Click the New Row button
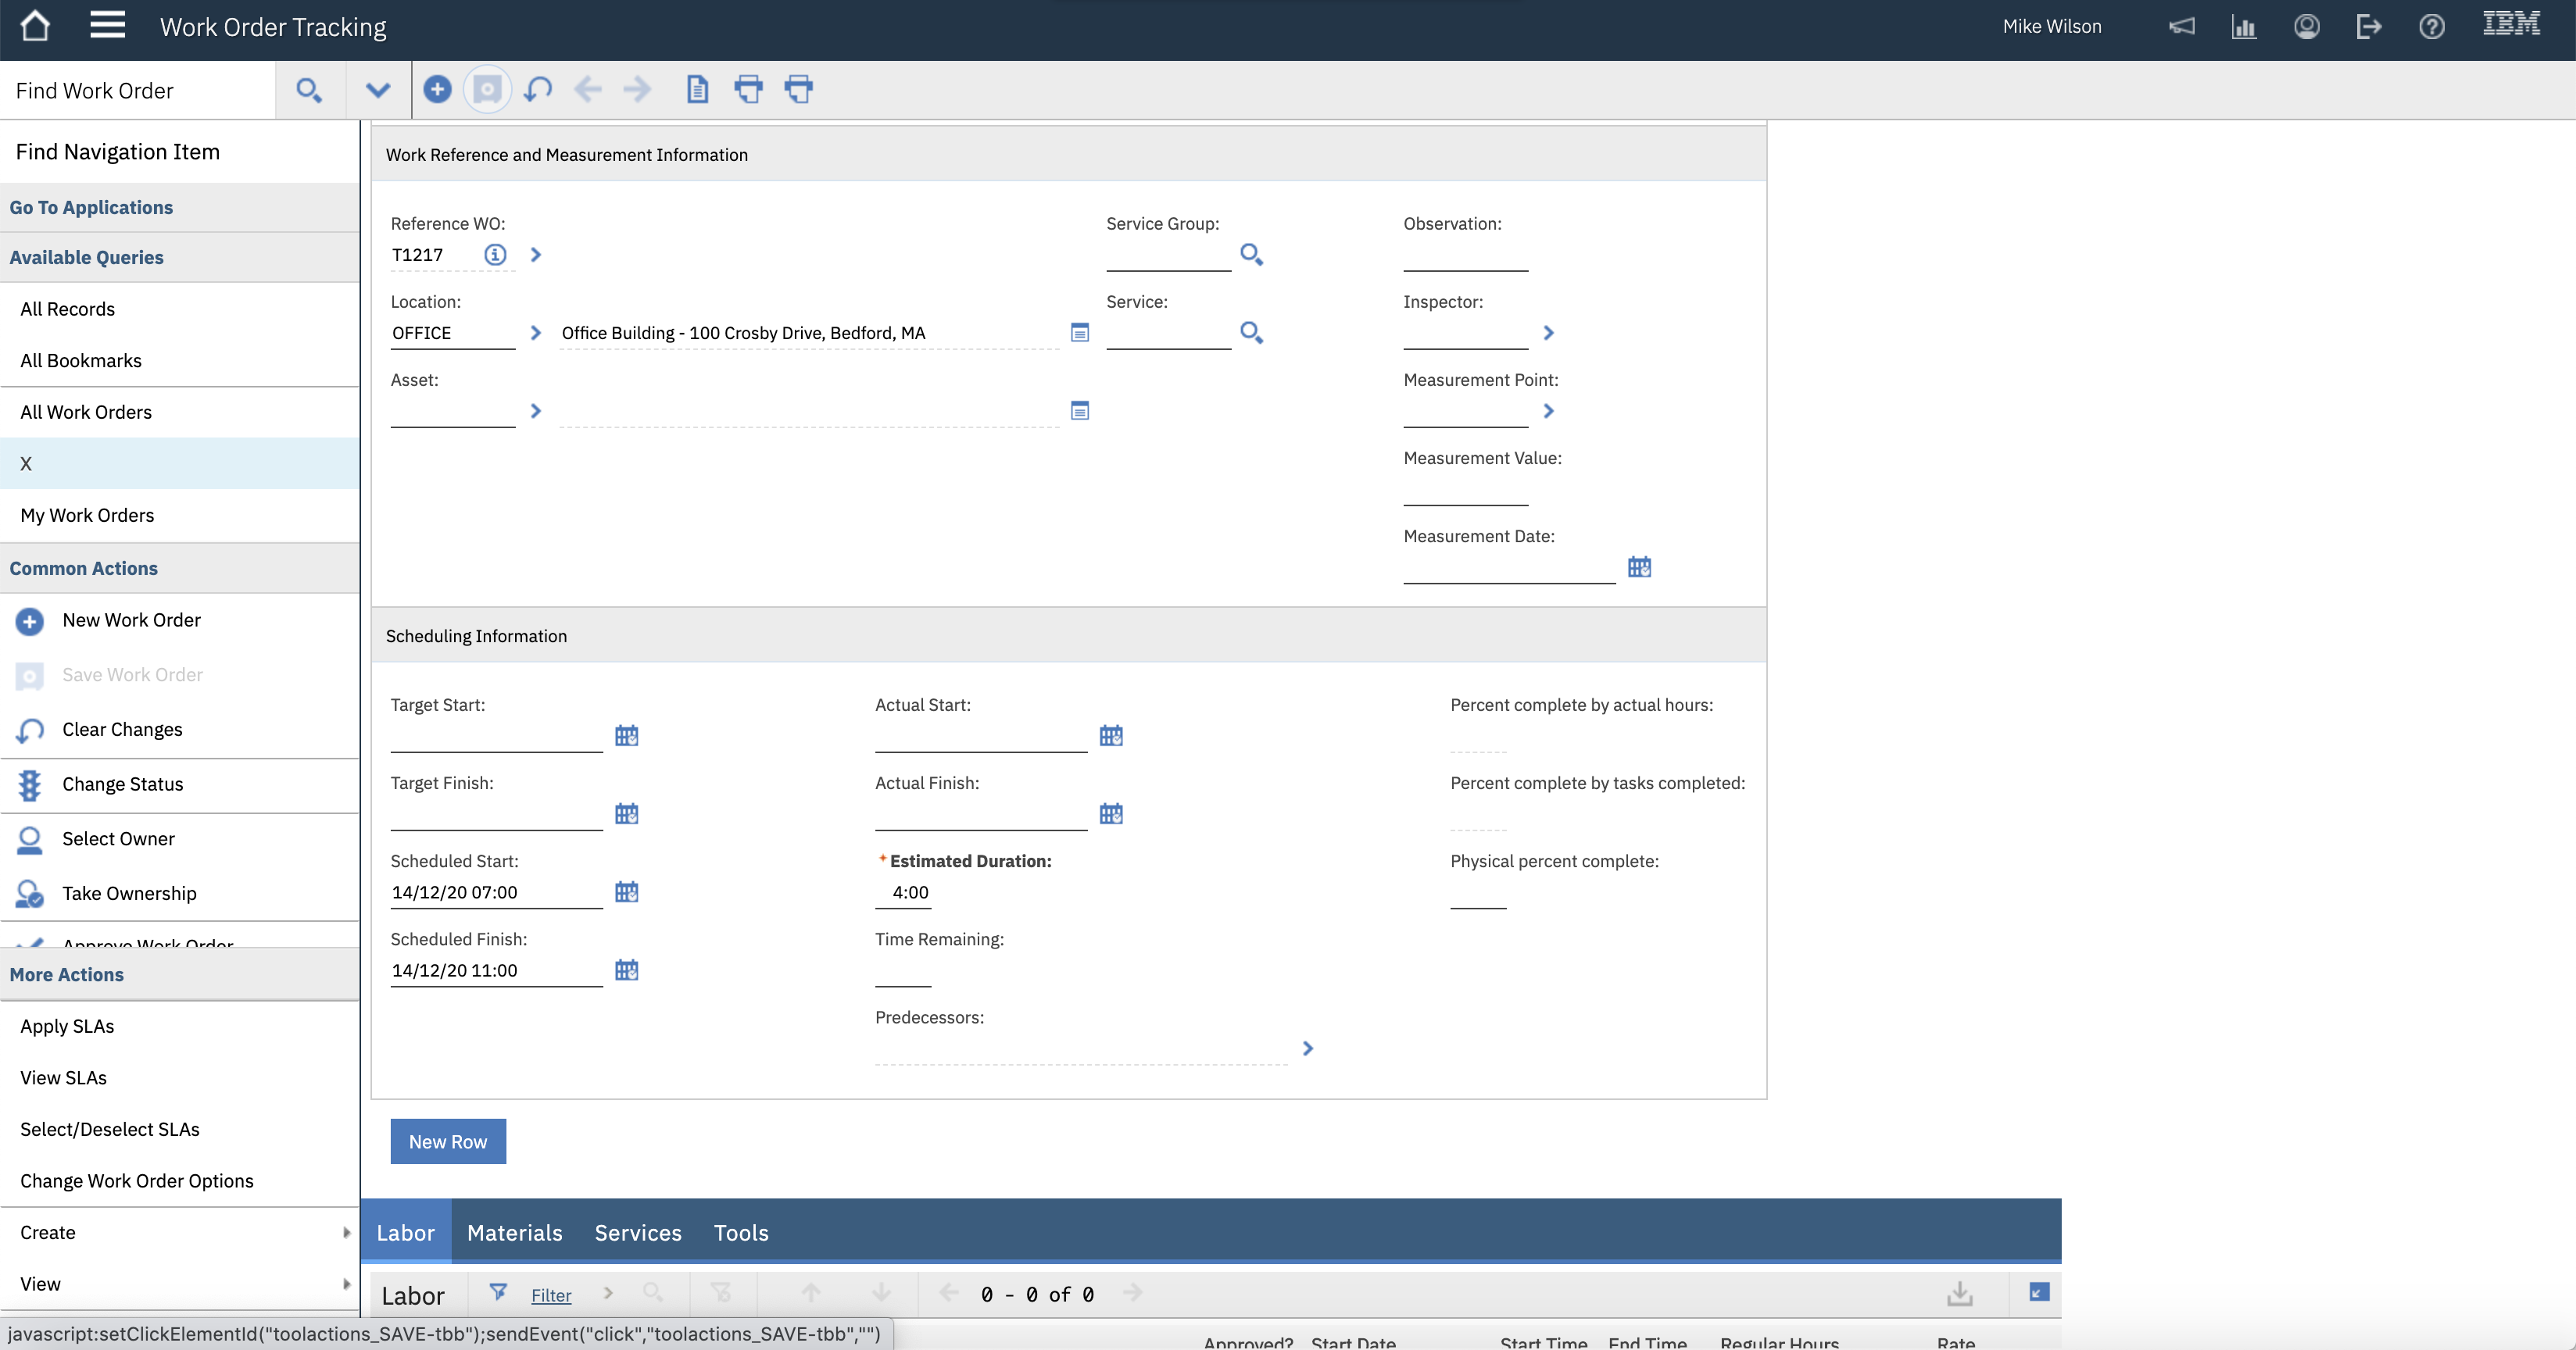This screenshot has width=2576, height=1350. click(x=447, y=1141)
